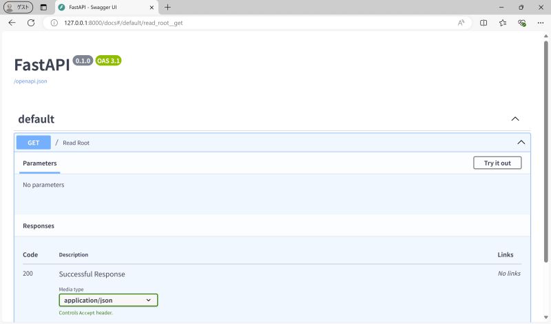
Task: Select the FastAPI - Swagger UI tab
Action: pos(107,8)
